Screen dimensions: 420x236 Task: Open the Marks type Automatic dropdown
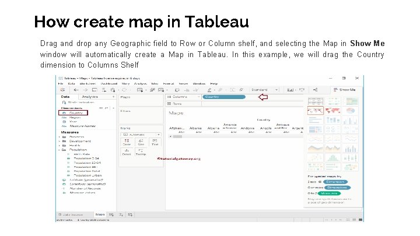[141, 135]
